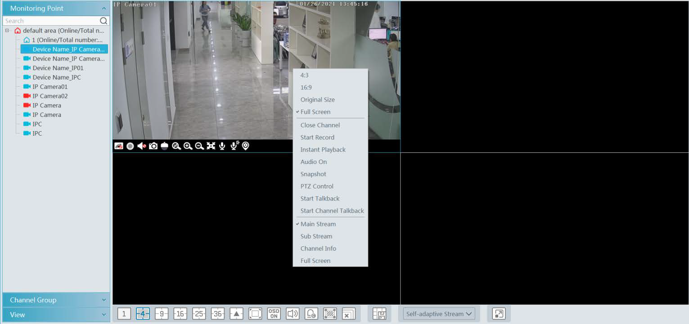Click the record circle icon in video toolbar
Image resolution: width=689 pixels, height=324 pixels.
point(130,146)
